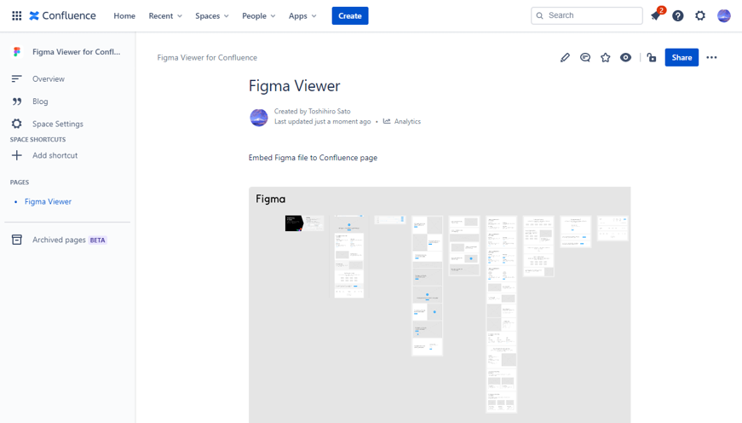Click the Analytics chart icon

click(x=387, y=121)
